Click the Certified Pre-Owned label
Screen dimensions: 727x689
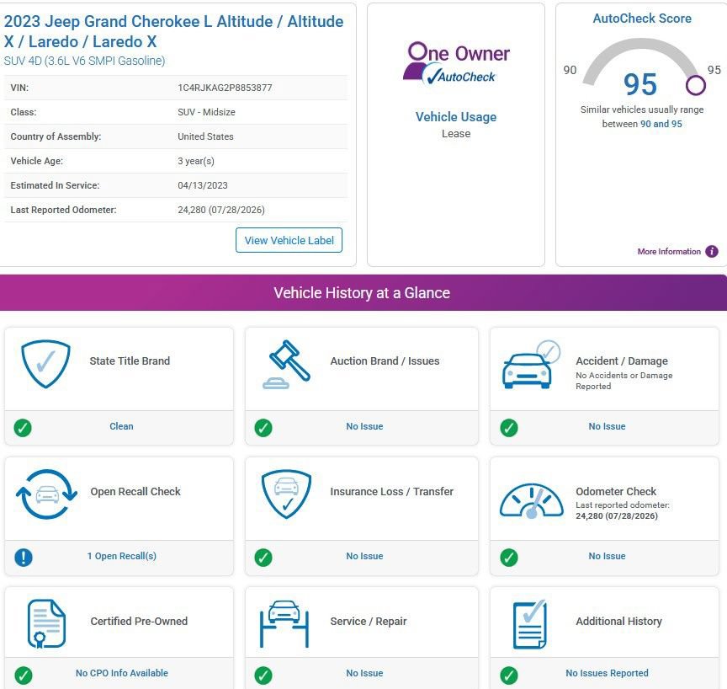click(x=139, y=622)
